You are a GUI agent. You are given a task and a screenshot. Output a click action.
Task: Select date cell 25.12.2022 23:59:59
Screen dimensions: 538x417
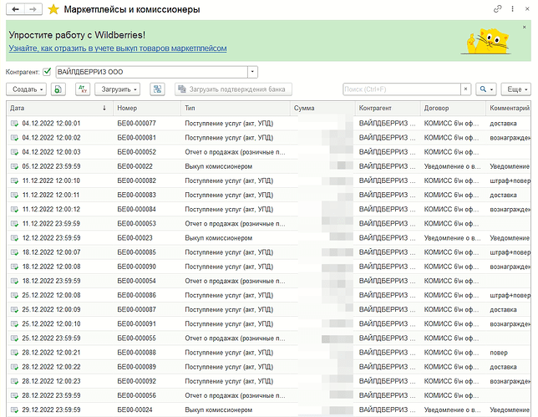[51, 338]
